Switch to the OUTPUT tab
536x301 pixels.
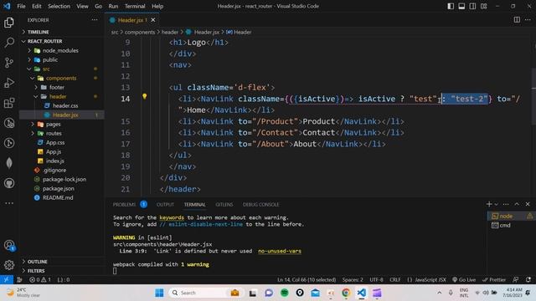point(165,204)
